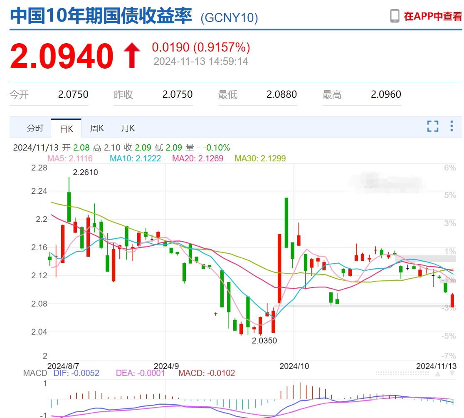The width and height of the screenshot is (464, 418).
Task: Open the three-dot more options menu
Action: (452, 126)
